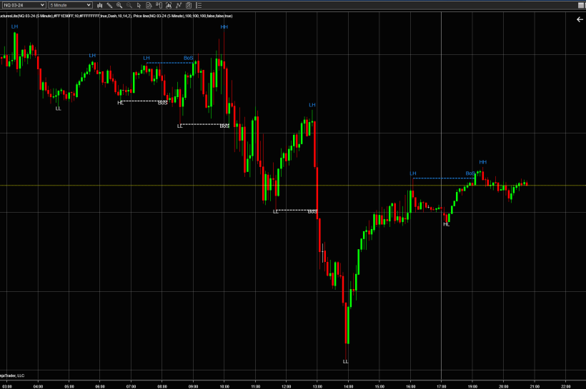Show the data box panel

[149, 5]
